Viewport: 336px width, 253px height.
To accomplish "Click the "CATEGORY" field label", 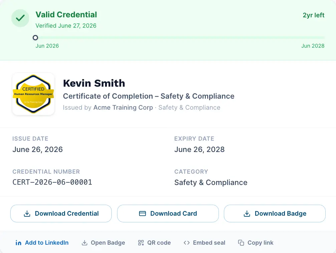I will (x=191, y=172).
